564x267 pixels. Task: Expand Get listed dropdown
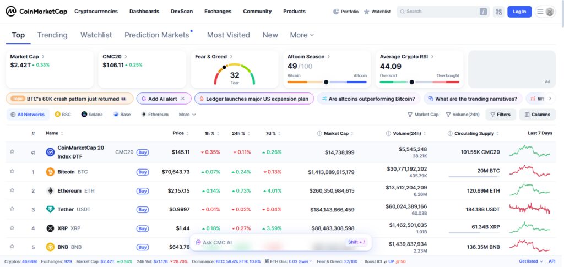coord(531,261)
